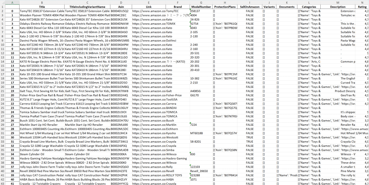
Task: Click the TitleIncludingVariantName header cell
Action: [87, 7]
